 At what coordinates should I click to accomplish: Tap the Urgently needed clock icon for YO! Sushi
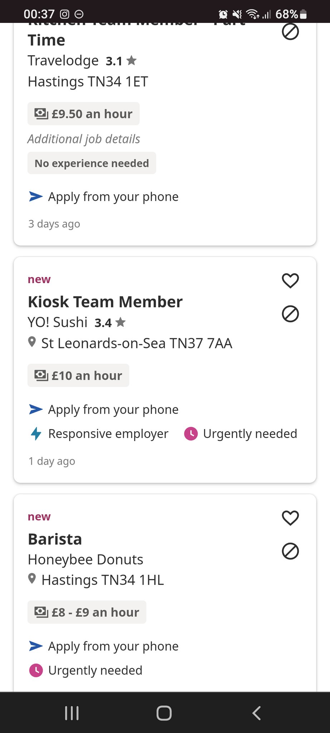191,434
